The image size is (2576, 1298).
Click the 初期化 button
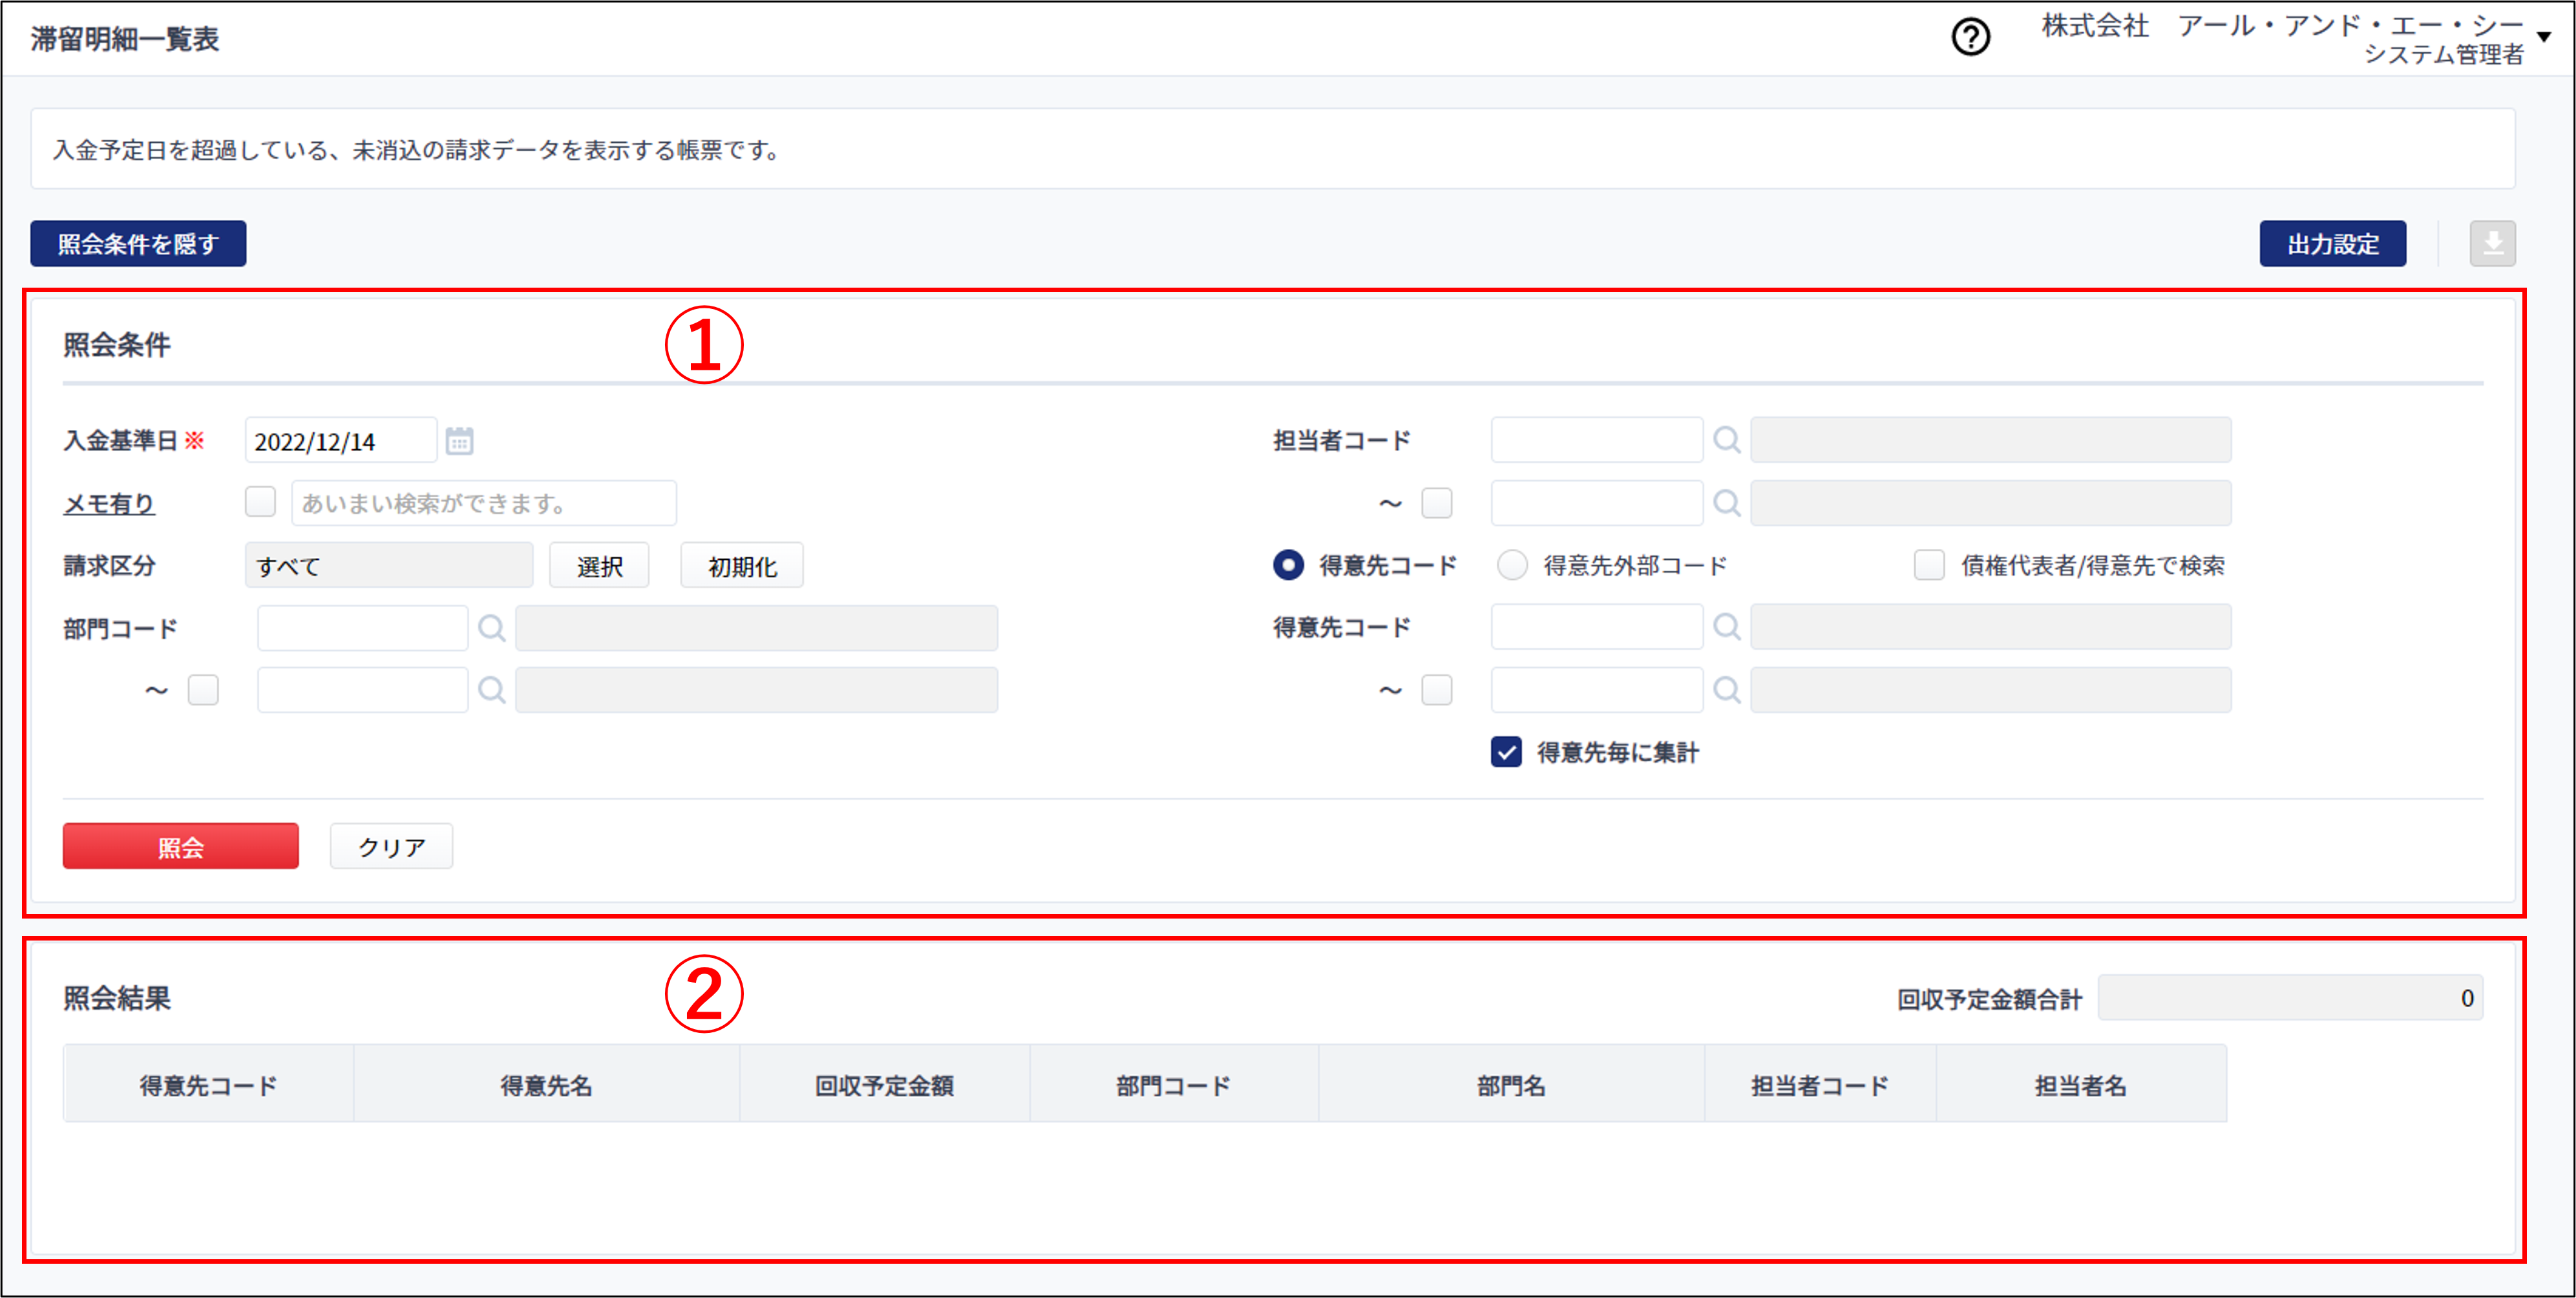[742, 566]
